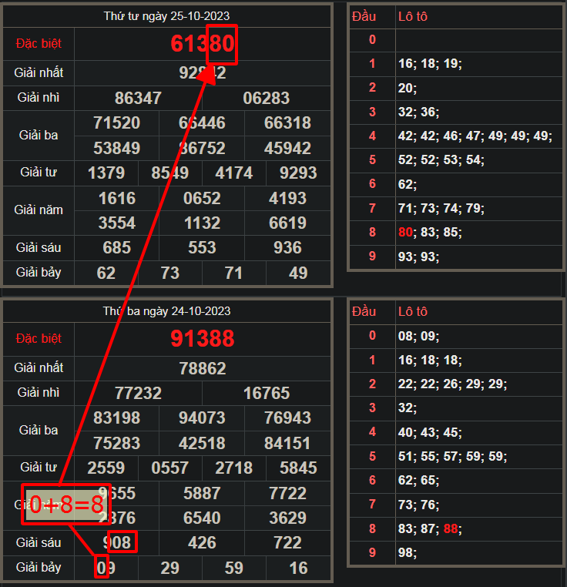Viewport: 567px width, 587px height.
Task: Click the Giải nhì number 16765
Action: coord(267,394)
